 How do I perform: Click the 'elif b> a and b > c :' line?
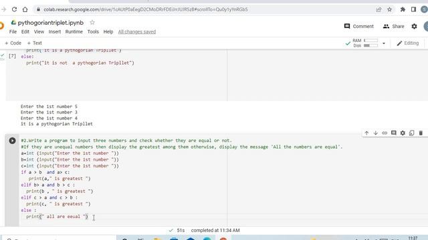click(47, 185)
